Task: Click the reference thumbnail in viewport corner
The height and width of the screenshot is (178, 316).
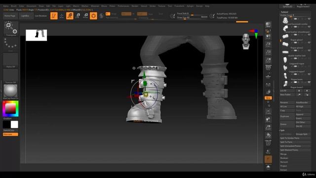Action: pos(36,35)
